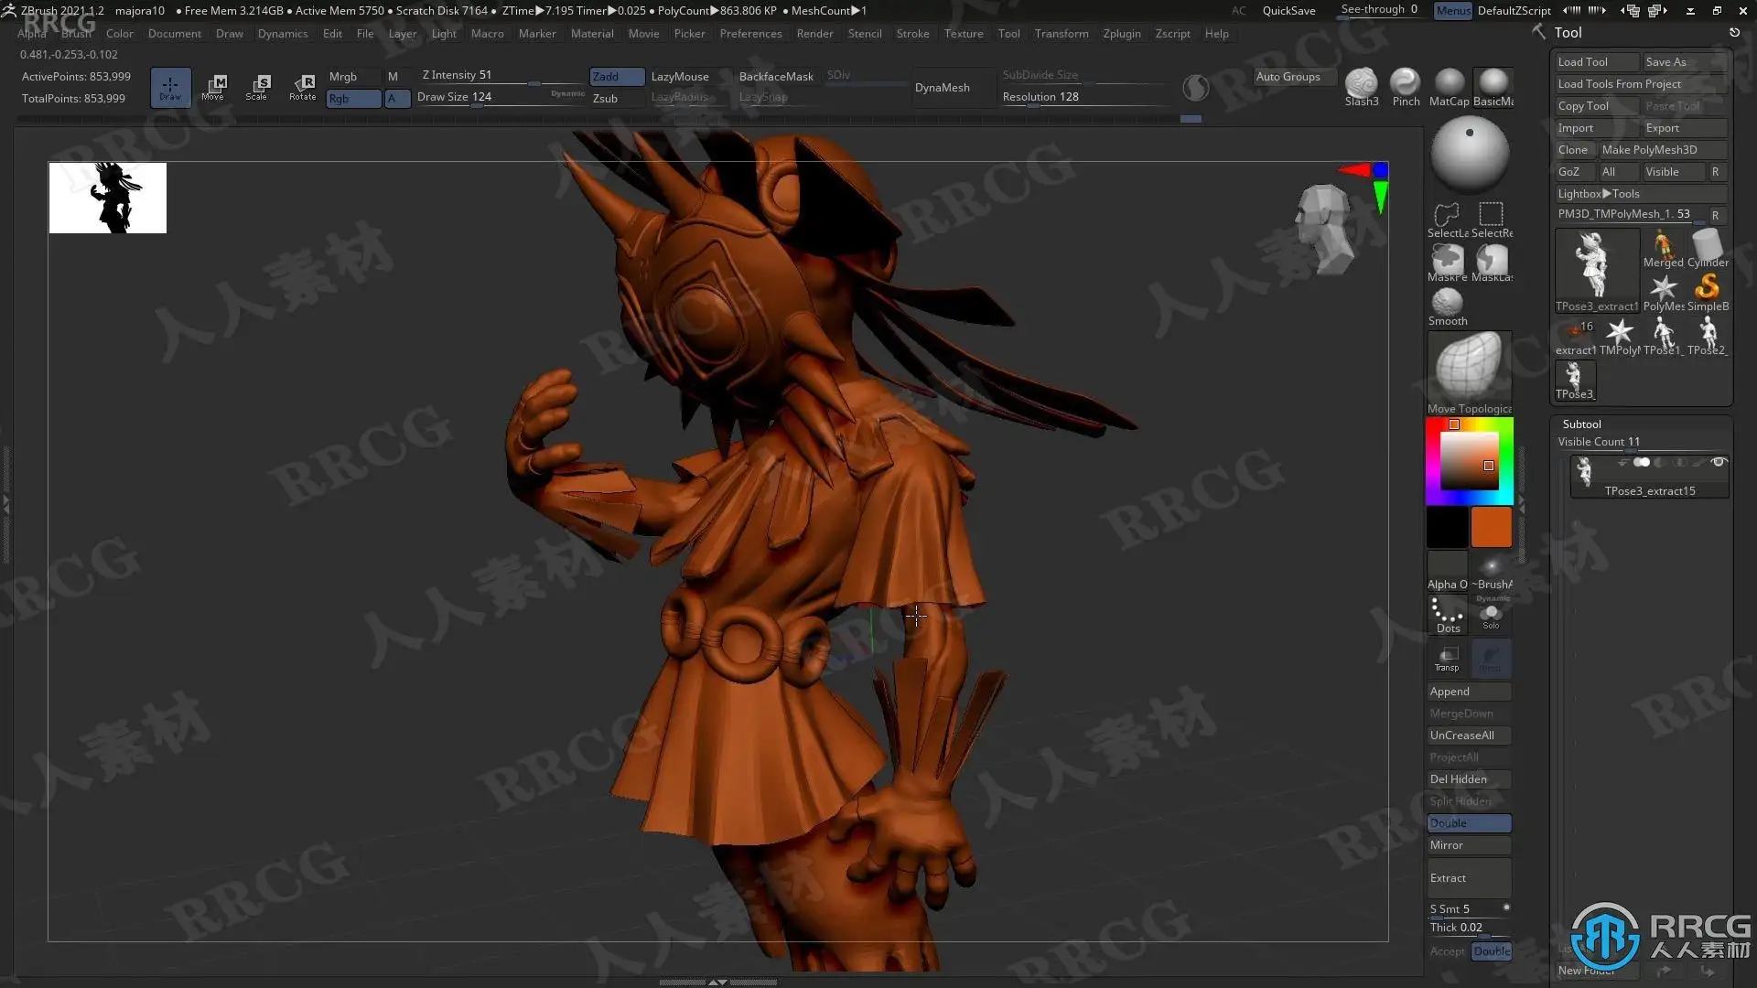Open the Help menu
1757x988 pixels.
(x=1216, y=34)
